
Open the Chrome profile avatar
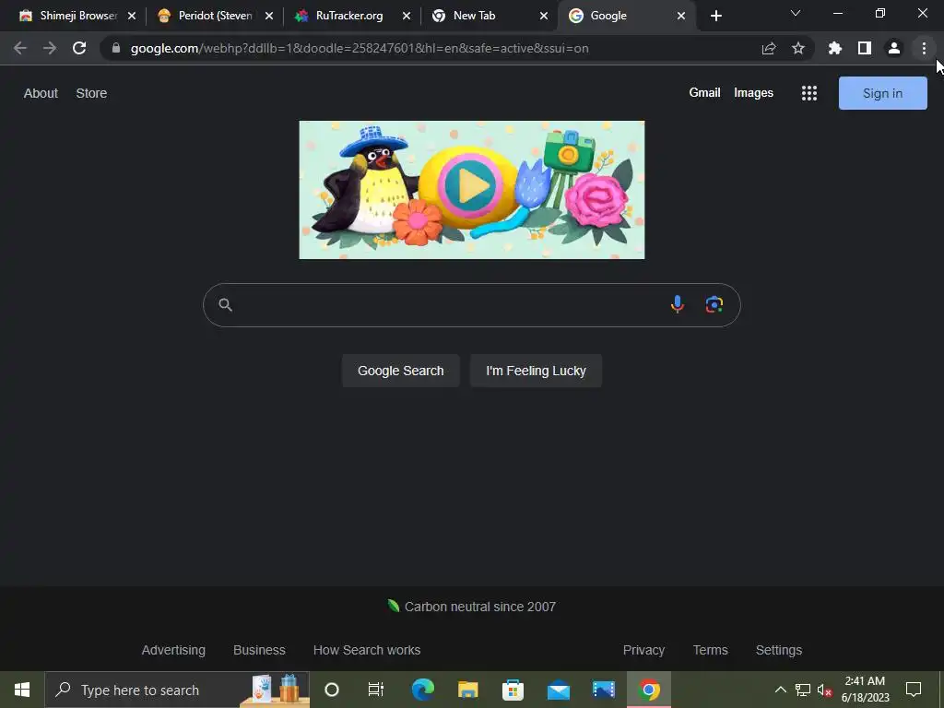894,48
